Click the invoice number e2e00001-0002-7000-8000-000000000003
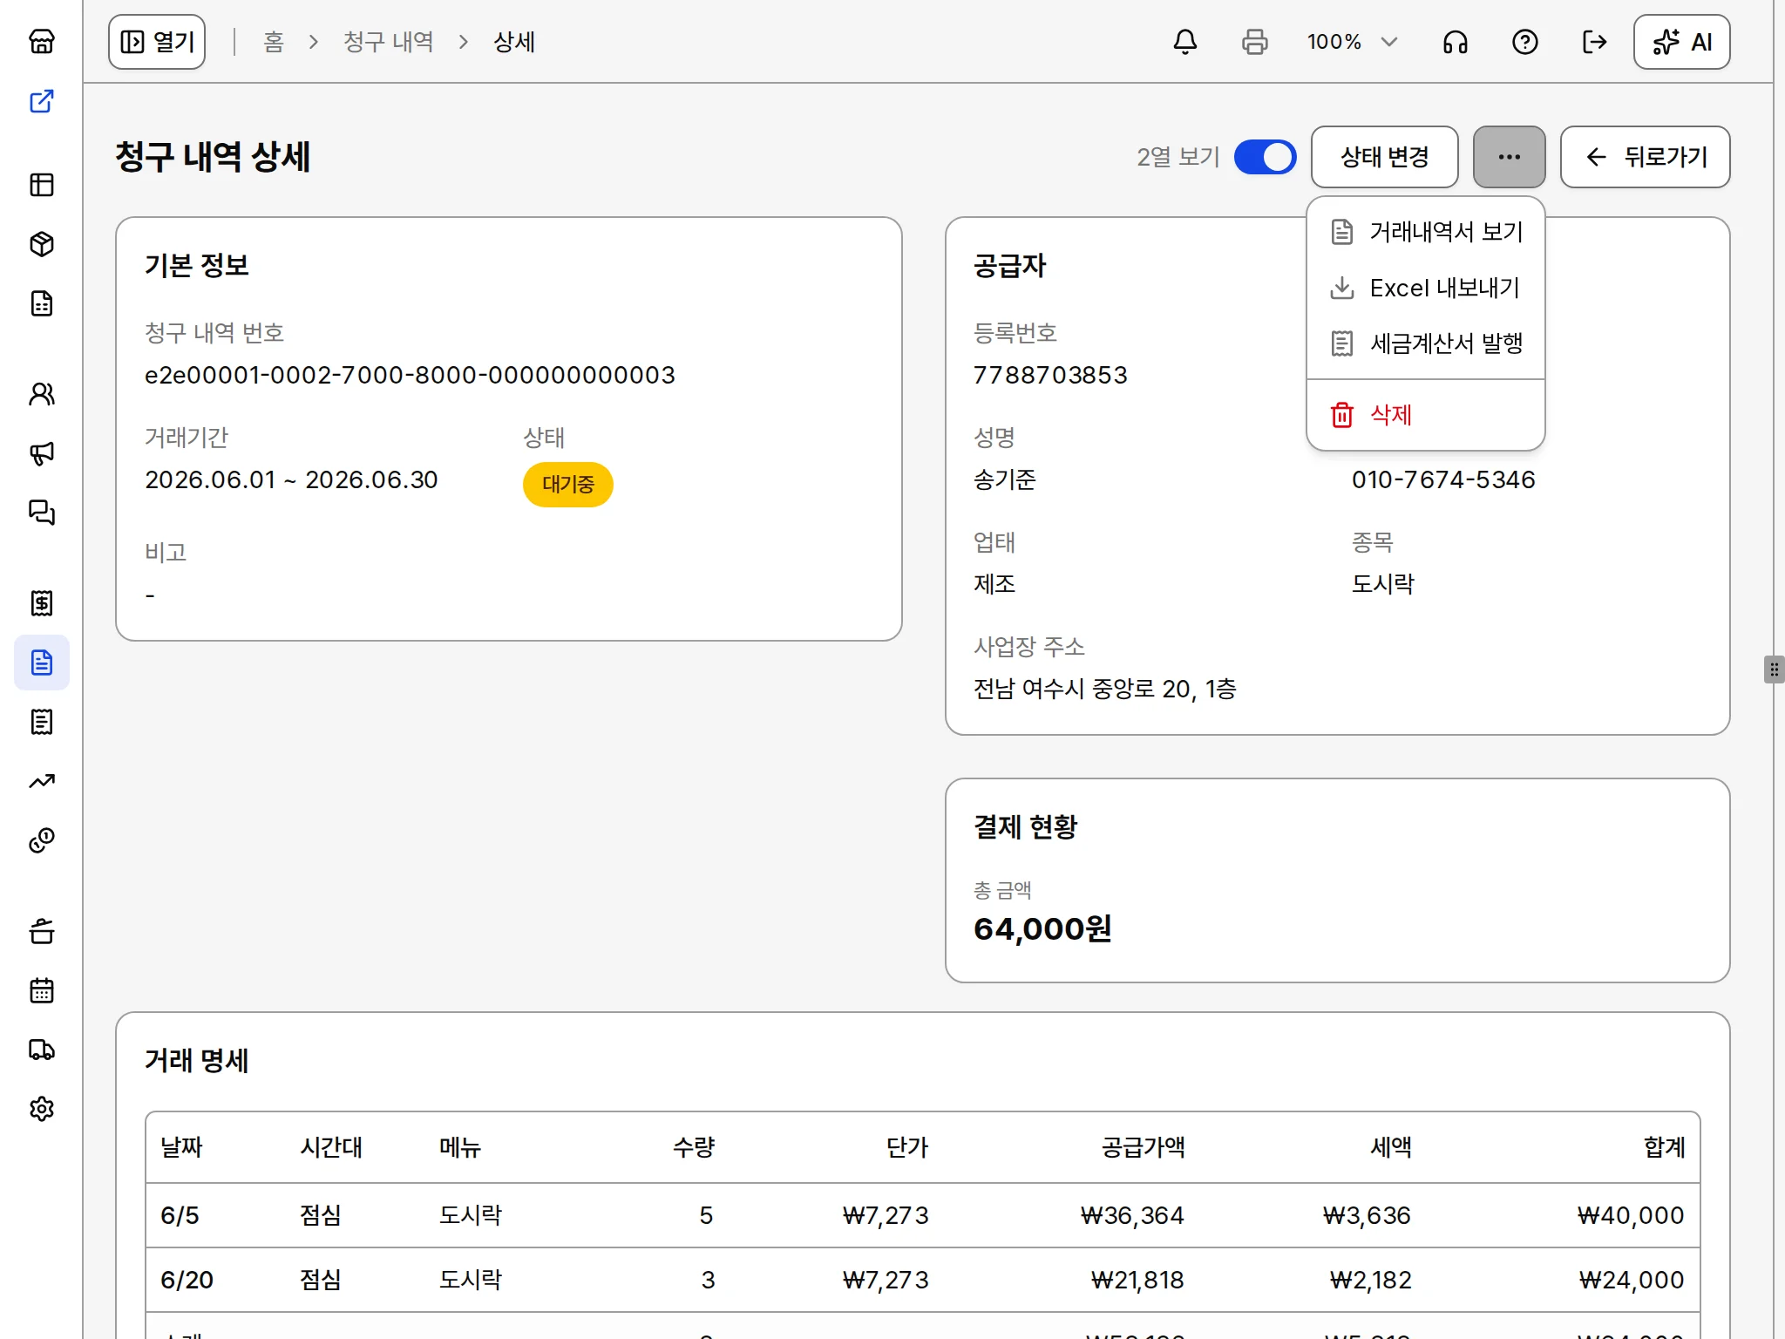 pos(410,375)
